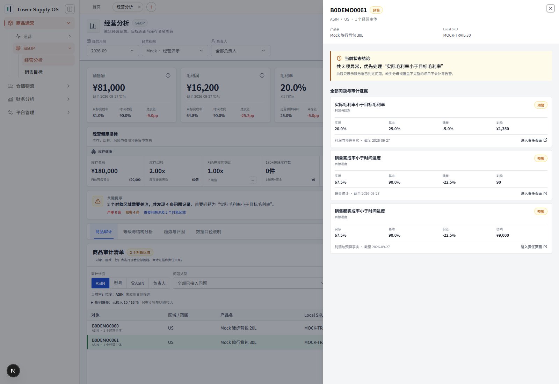The image size is (559, 384).
Task: Close the B0DEMO0061 detail drawer
Action: click(550, 8)
